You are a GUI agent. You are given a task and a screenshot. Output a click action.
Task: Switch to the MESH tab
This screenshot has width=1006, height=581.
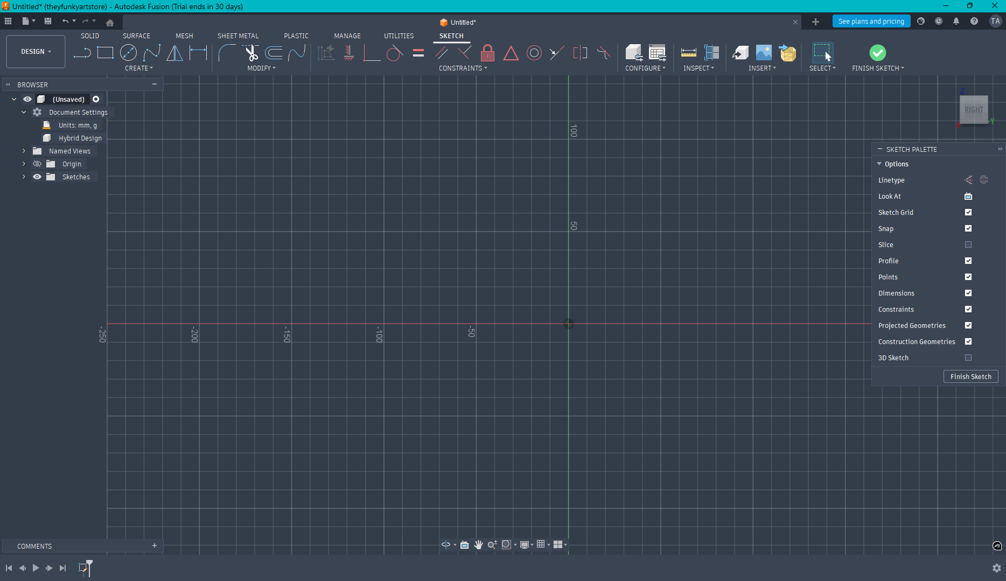184,36
